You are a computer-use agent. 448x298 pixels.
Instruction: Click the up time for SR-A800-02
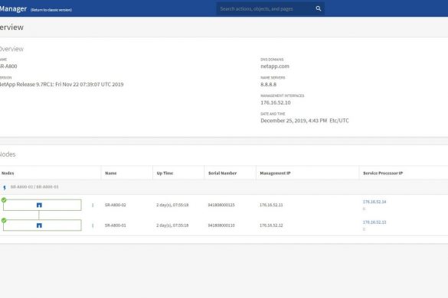(x=172, y=205)
